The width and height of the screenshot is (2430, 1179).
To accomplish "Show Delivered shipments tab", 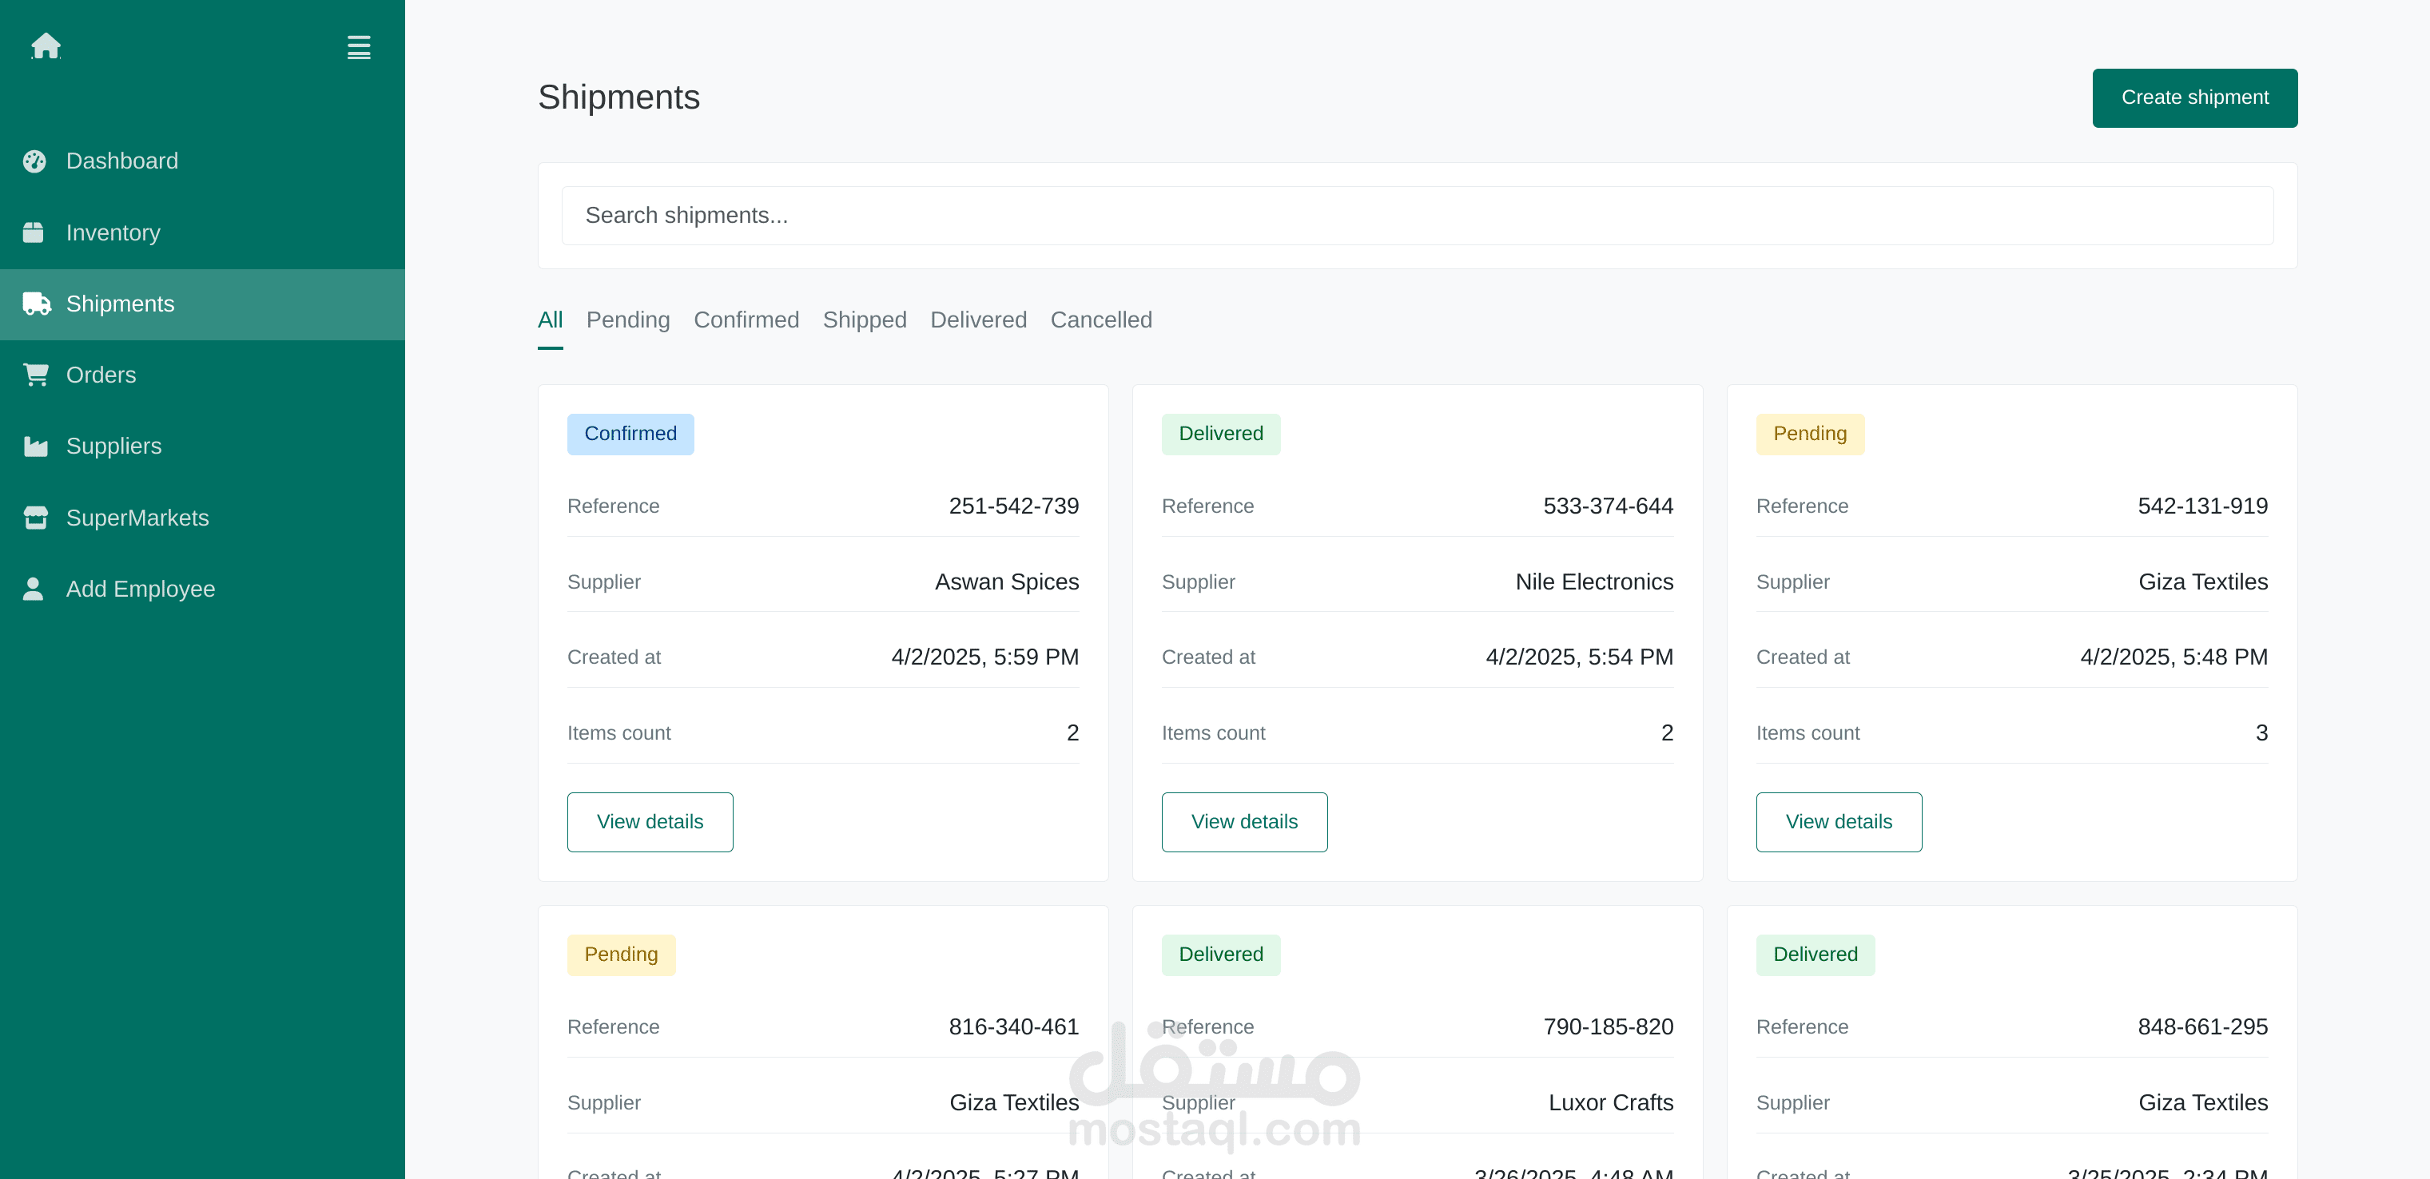I will pos(978,320).
